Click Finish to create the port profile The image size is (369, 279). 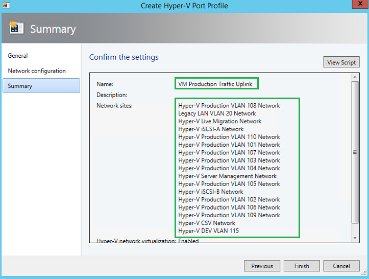302,266
